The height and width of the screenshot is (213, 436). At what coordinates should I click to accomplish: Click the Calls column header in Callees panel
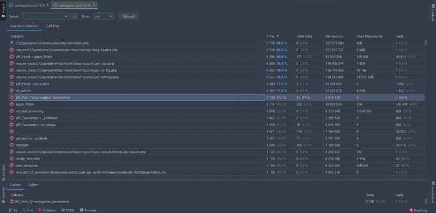pos(399,195)
